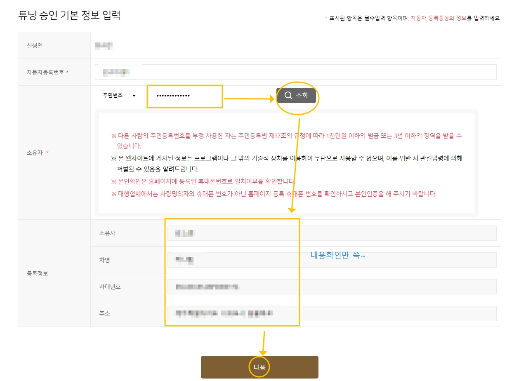Click the notice beginning 본 웹사이트에 게시된 정보는
The height and width of the screenshot is (381, 514).
pyautogui.click(x=287, y=164)
